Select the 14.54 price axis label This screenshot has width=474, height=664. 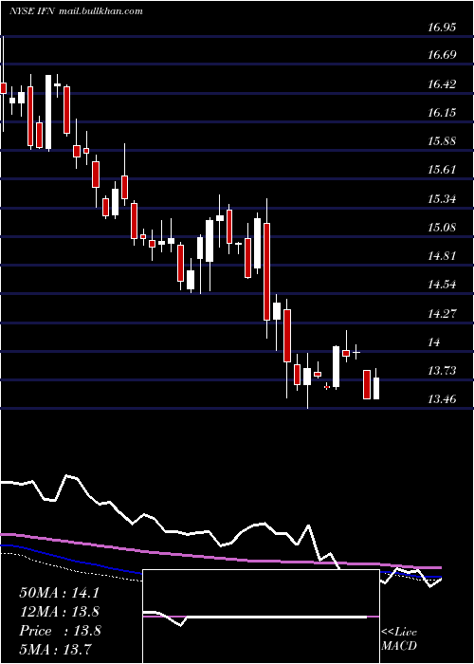(x=442, y=285)
